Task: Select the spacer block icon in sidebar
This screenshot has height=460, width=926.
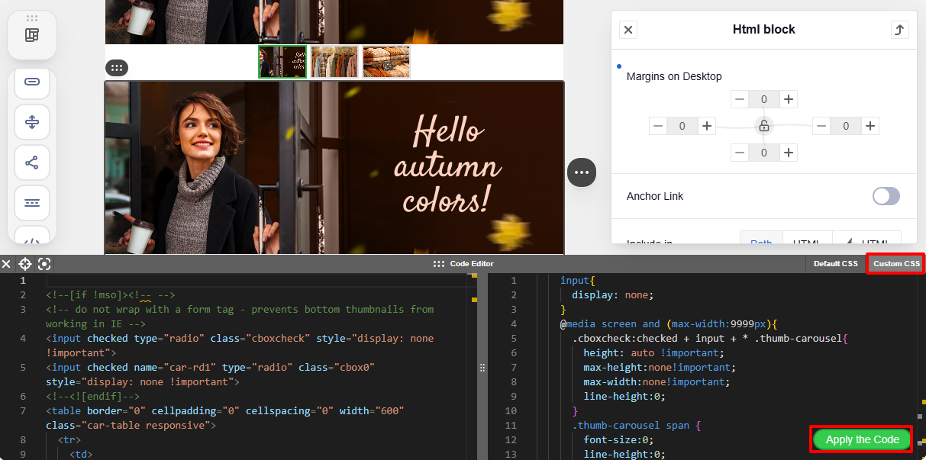Action: (x=32, y=122)
